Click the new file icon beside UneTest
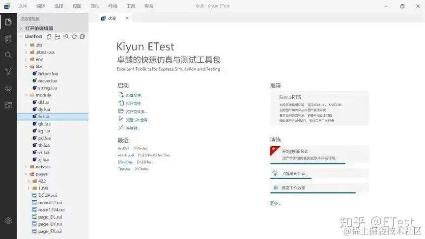This screenshot has height=239, width=425. (x=49, y=36)
